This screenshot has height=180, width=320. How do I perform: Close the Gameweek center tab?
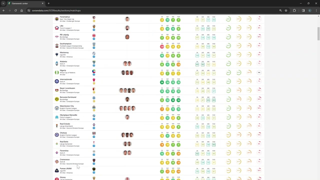click(42, 3)
